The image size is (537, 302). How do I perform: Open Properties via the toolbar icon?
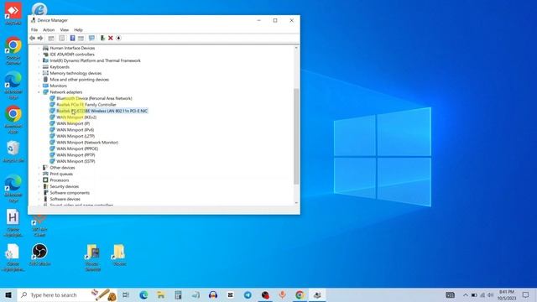pyautogui.click(x=61, y=38)
